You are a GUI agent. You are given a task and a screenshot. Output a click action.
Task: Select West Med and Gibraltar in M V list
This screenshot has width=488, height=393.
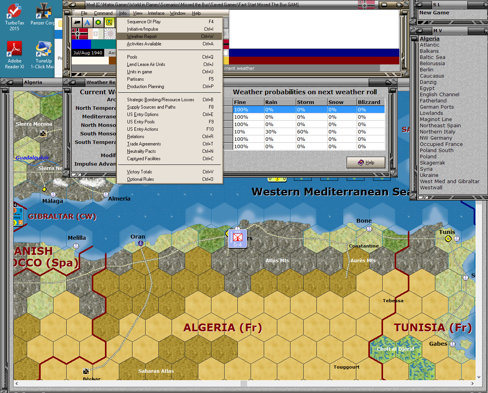tap(450, 182)
